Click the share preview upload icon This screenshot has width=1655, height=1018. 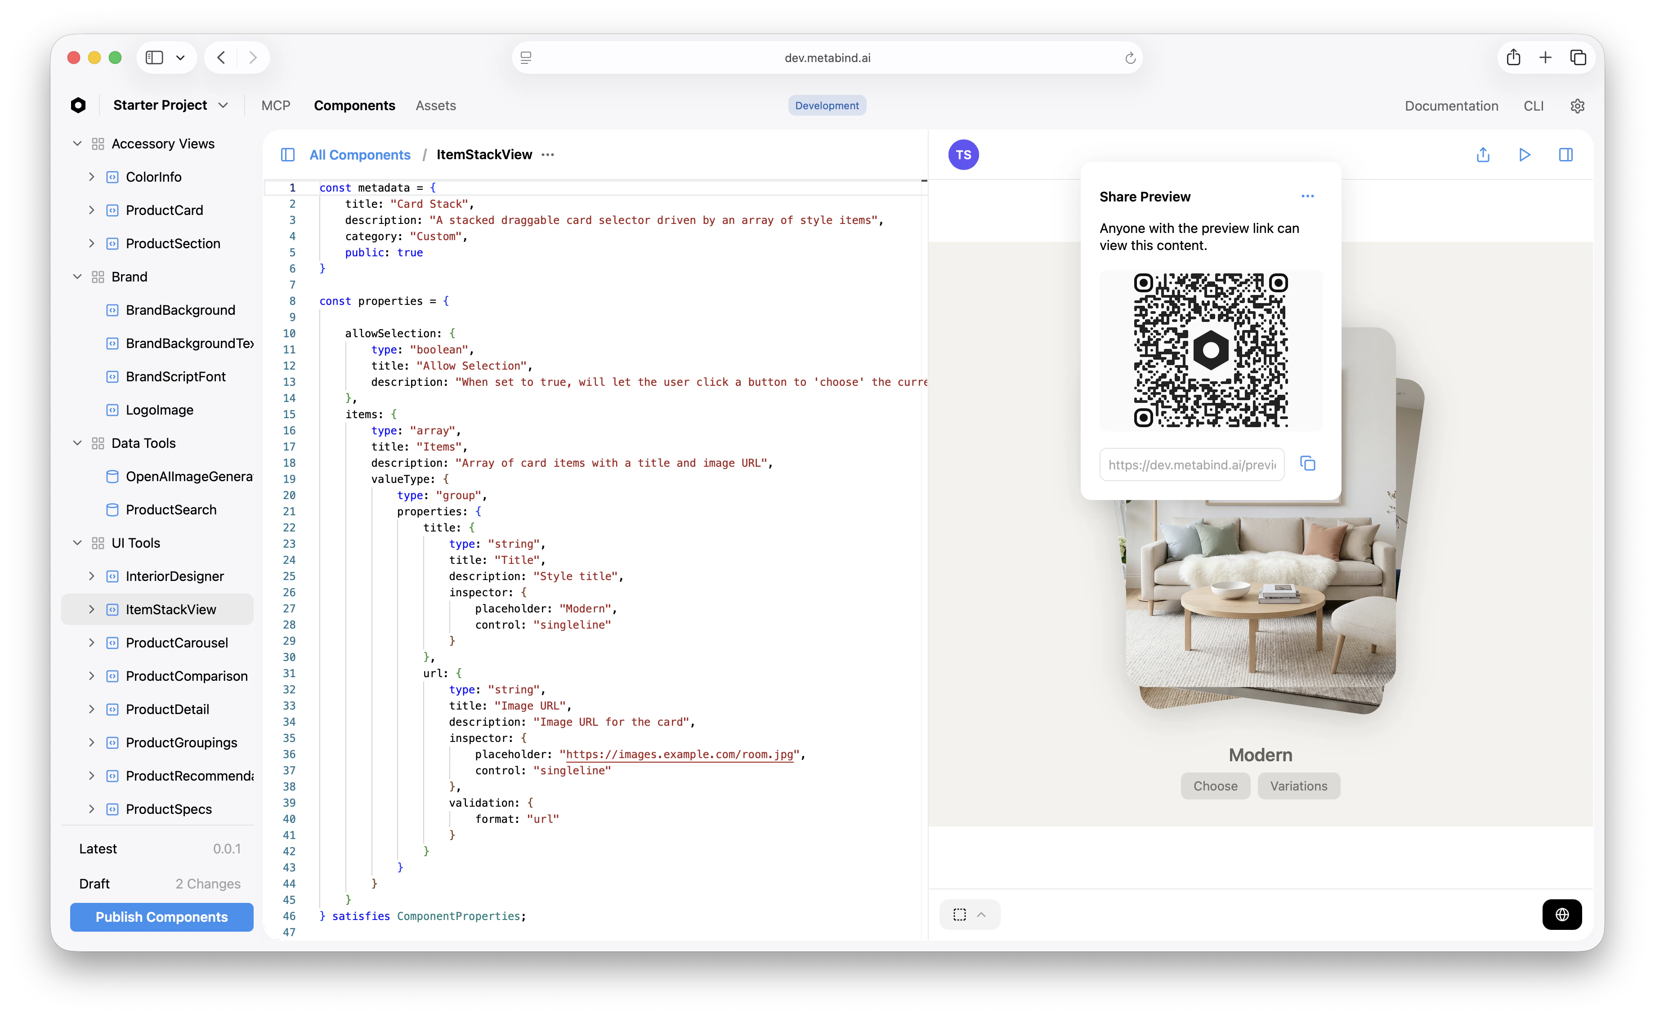1483,155
